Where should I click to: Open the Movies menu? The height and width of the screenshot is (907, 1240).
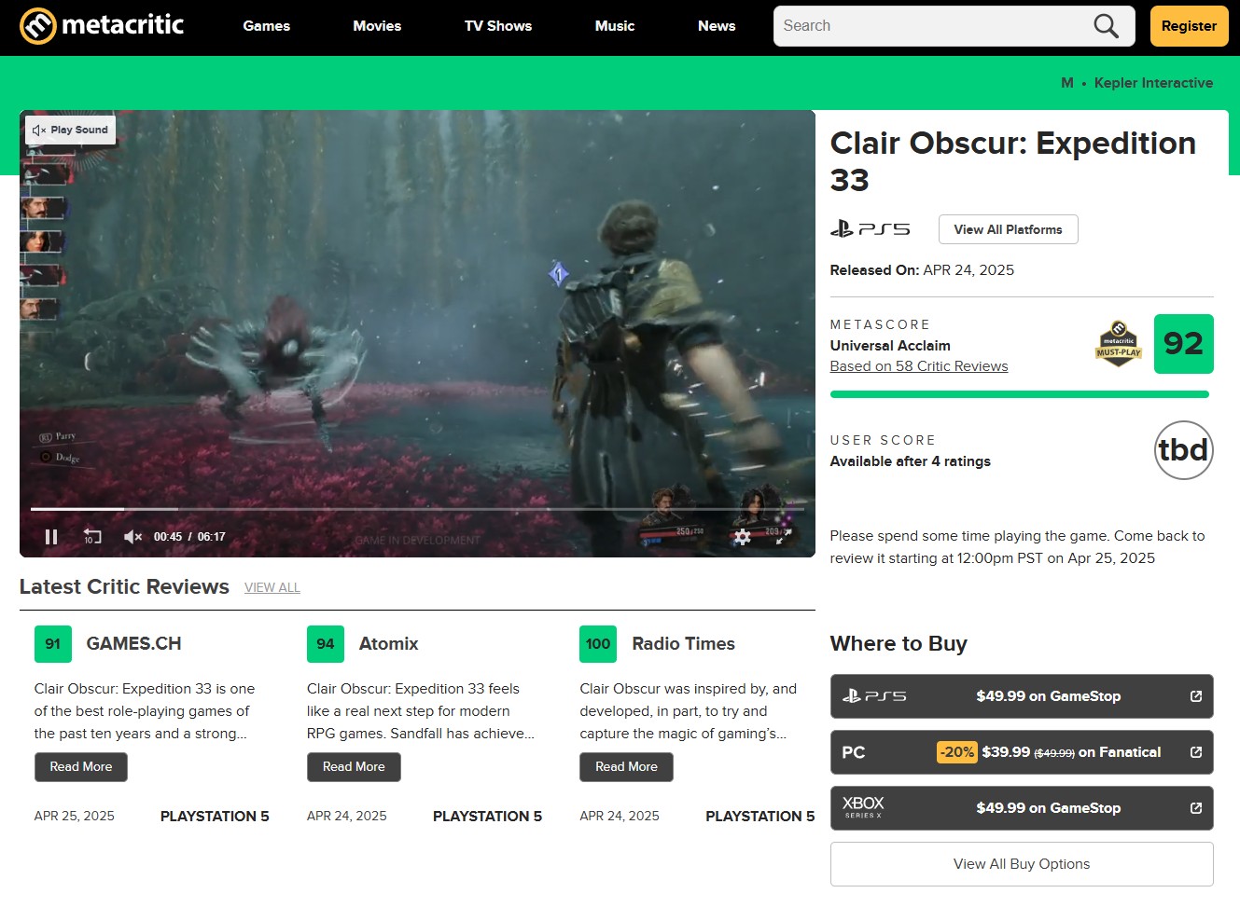(377, 26)
